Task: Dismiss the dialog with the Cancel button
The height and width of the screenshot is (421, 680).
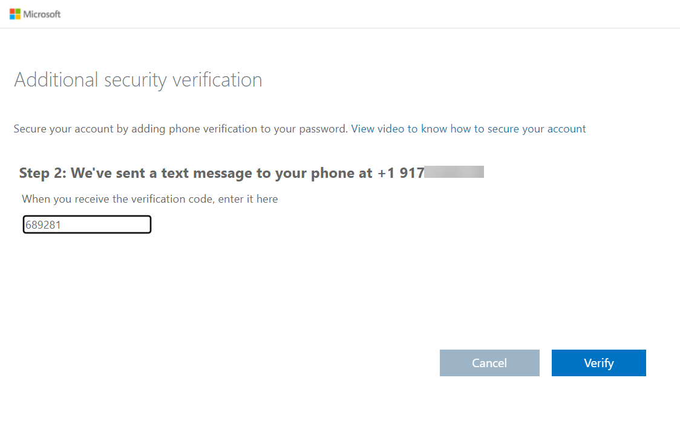Action: point(489,362)
